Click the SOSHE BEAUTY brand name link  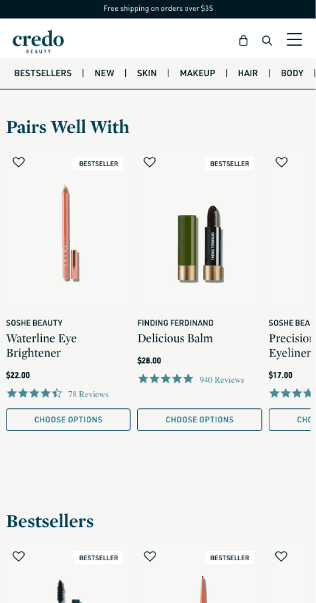coord(34,323)
